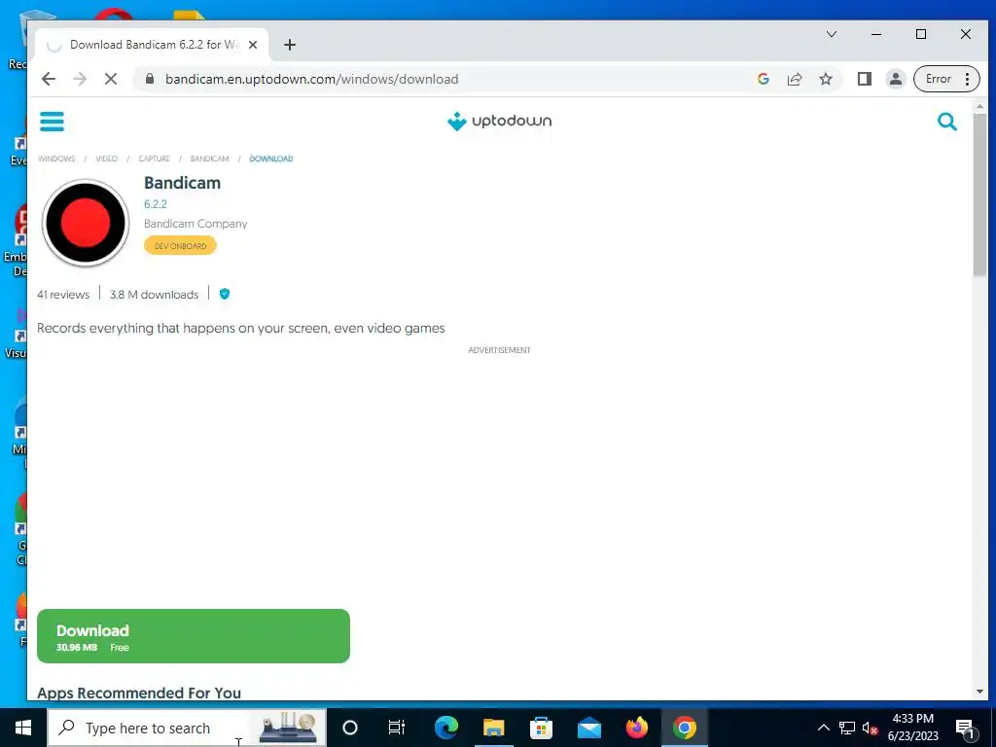996x747 pixels.
Task: Click the page vertical scrollbar thumb
Action: point(979,194)
